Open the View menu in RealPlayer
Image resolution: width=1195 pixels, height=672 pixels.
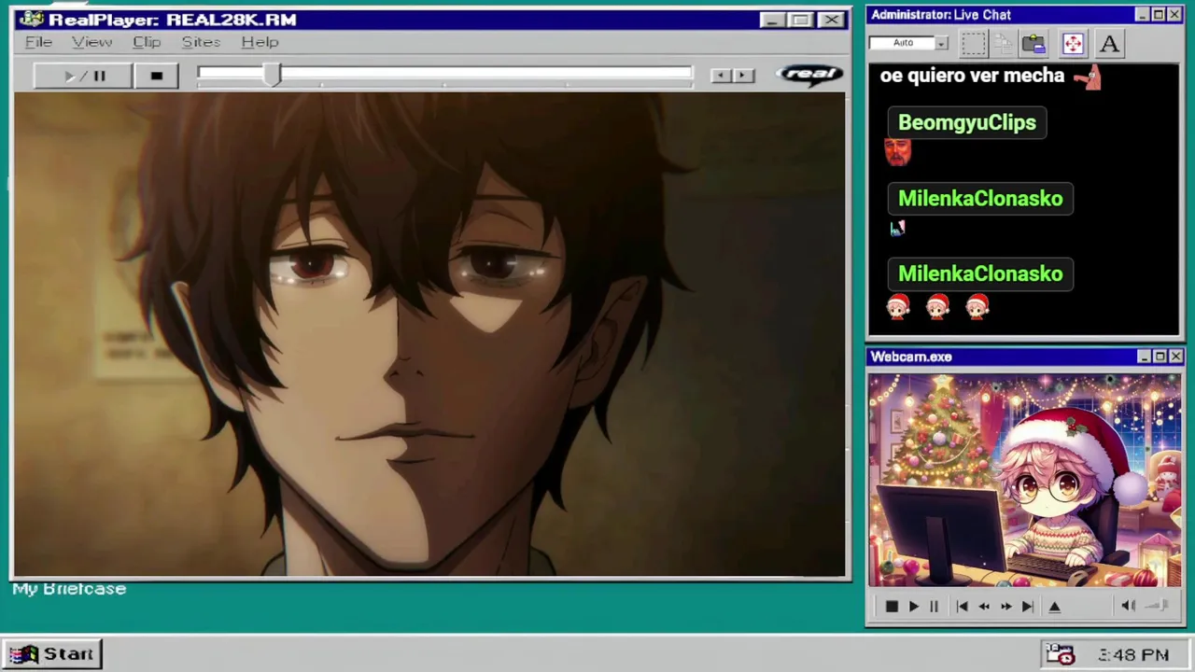point(91,42)
